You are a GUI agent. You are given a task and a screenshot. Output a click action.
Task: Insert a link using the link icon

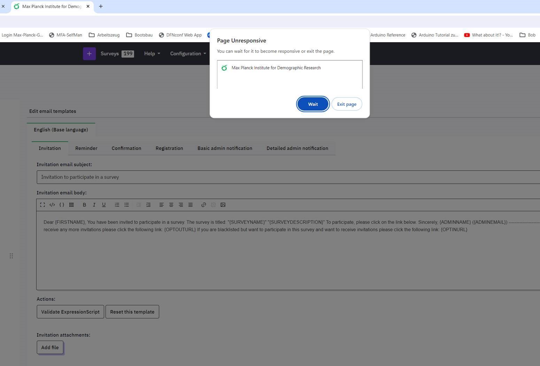coord(203,205)
